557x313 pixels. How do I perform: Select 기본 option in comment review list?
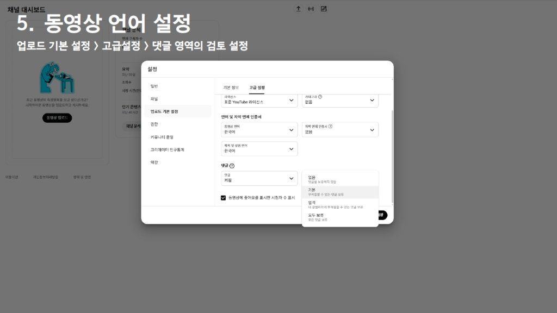[x=340, y=192]
